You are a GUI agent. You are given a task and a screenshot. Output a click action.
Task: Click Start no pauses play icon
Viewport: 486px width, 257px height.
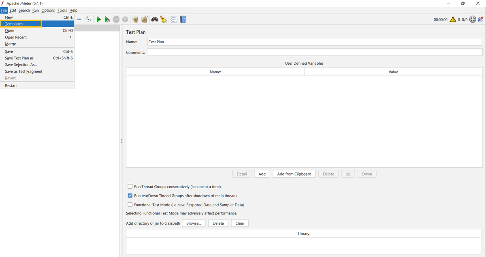(107, 19)
